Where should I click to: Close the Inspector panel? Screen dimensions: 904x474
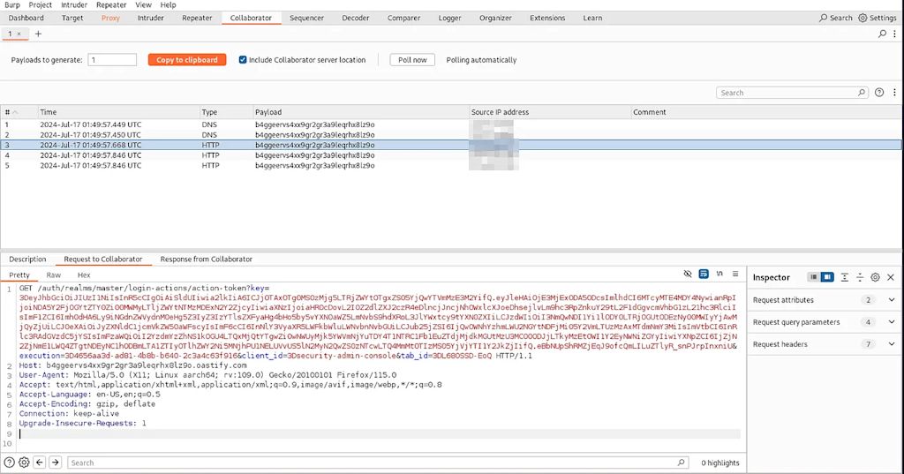click(891, 277)
